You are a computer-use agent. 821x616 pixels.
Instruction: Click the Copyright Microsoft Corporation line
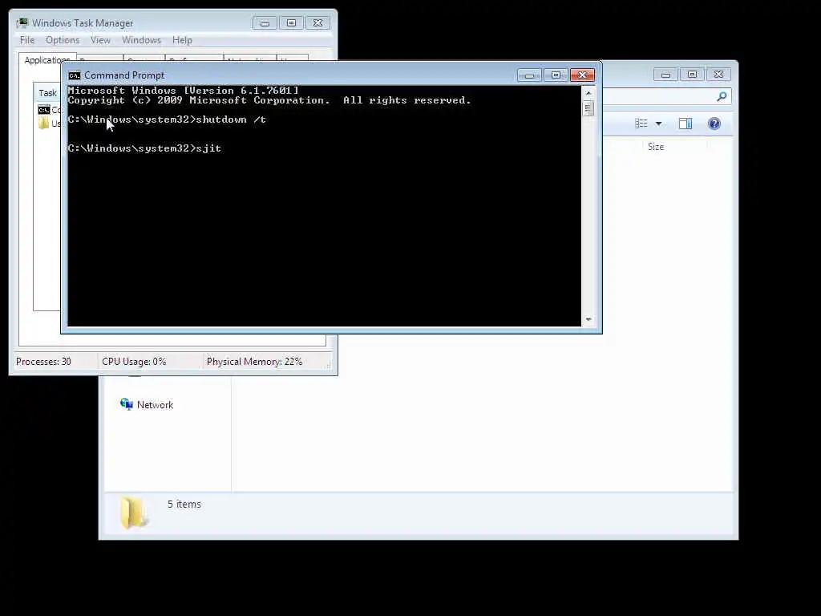[x=269, y=100]
